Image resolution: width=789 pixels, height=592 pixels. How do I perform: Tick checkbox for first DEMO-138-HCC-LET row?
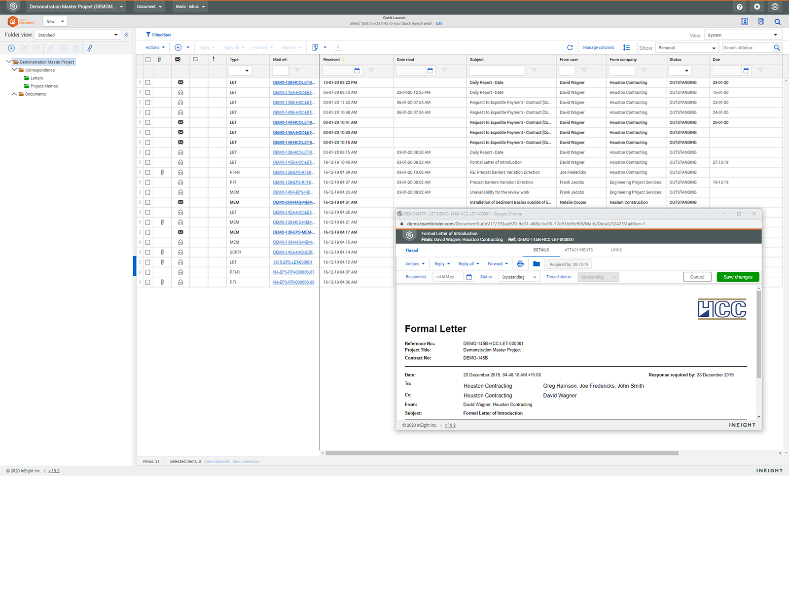click(x=148, y=83)
